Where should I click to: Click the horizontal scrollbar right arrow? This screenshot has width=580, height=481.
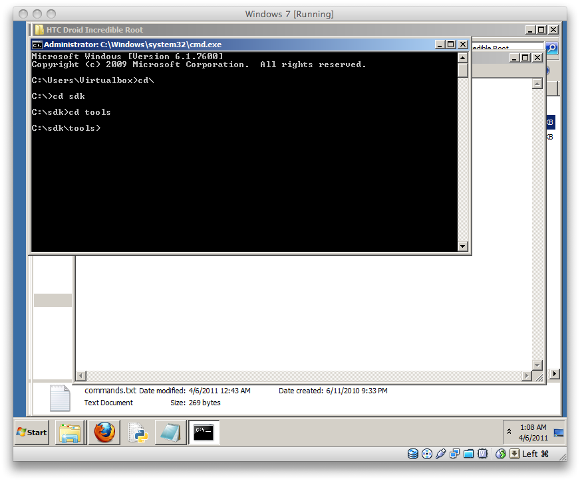(526, 376)
